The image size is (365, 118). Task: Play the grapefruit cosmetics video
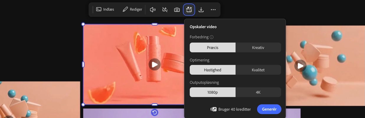tap(155, 64)
